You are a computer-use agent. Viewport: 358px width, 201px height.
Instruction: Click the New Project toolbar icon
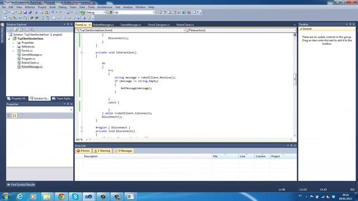pos(5,12)
